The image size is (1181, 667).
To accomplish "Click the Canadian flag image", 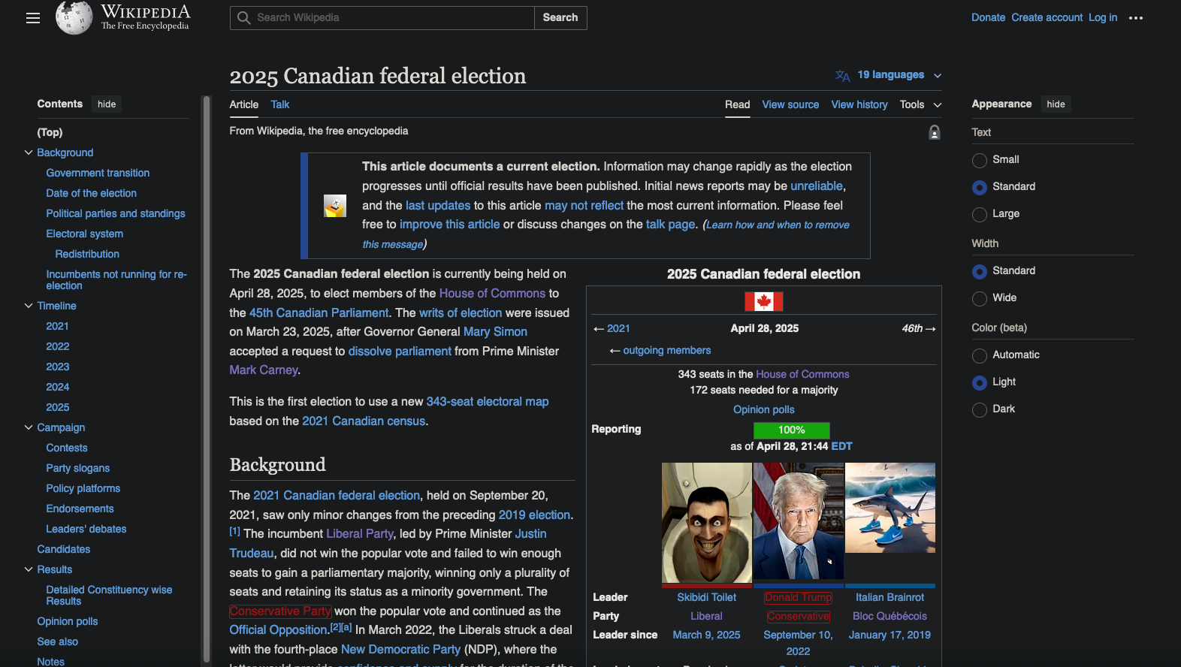I will point(763,301).
